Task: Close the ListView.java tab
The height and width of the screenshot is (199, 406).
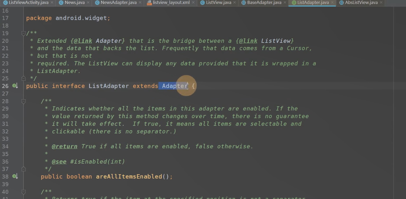Action: (234, 3)
